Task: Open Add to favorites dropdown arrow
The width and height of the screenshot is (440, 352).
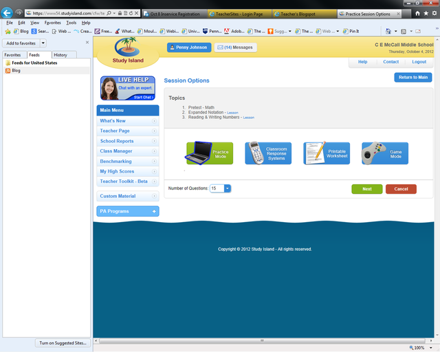Action: (43, 43)
